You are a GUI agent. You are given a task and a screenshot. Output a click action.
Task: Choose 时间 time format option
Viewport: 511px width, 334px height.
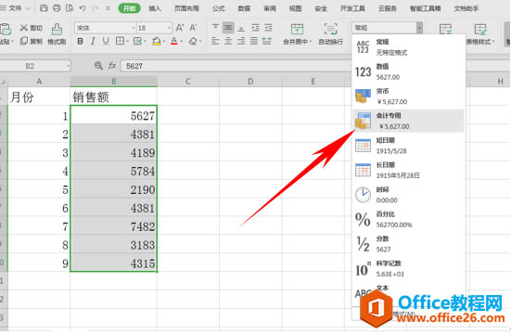[x=408, y=195]
